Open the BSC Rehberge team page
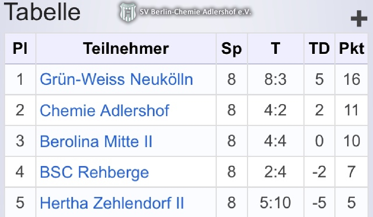 click(x=94, y=172)
